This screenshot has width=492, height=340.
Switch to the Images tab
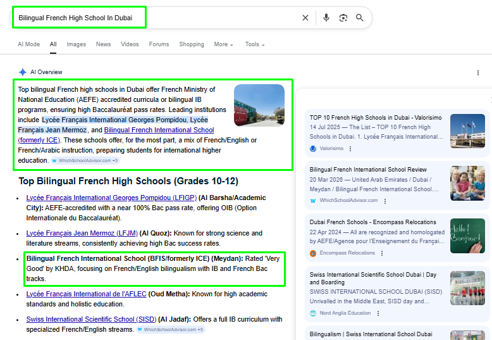point(76,44)
